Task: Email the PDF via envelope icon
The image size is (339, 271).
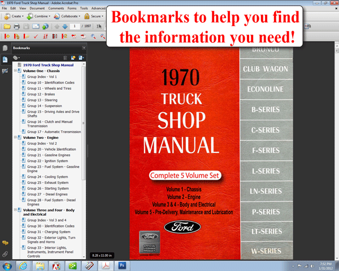Action: point(36,27)
